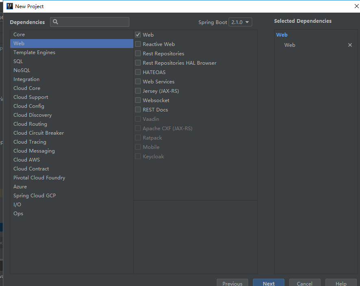Select Cloud Routing category
Screen dimensions: 360x286
coord(72,124)
